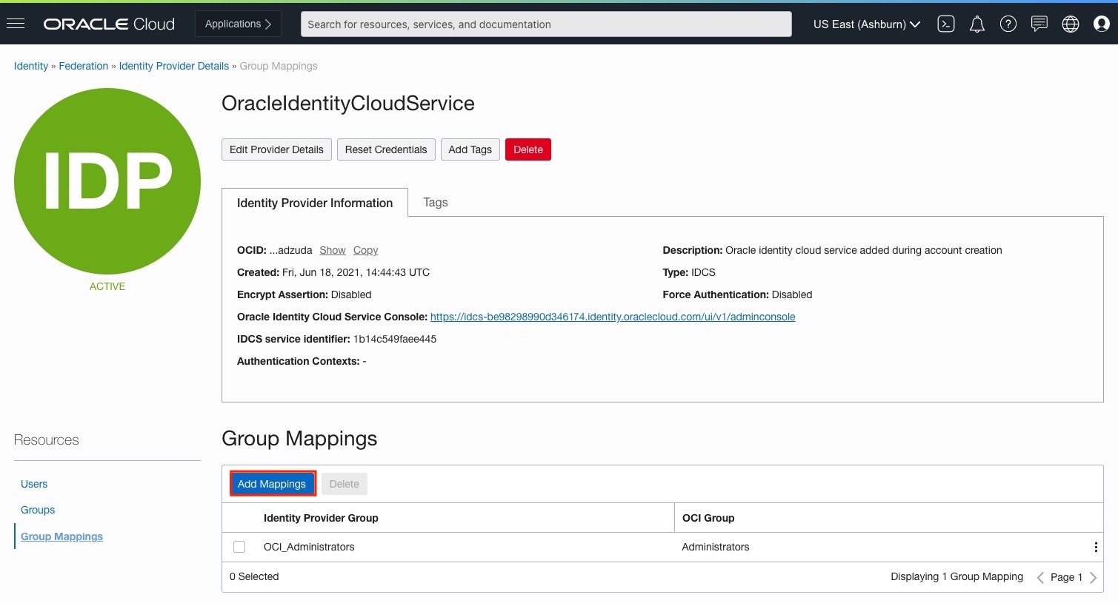Click the Oracle Cloud logo
Image resolution: width=1118 pixels, height=603 pixels.
109,24
